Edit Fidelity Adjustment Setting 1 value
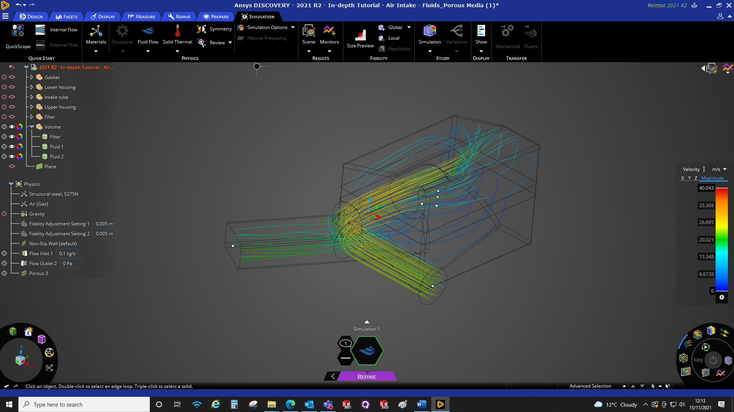 tap(104, 224)
